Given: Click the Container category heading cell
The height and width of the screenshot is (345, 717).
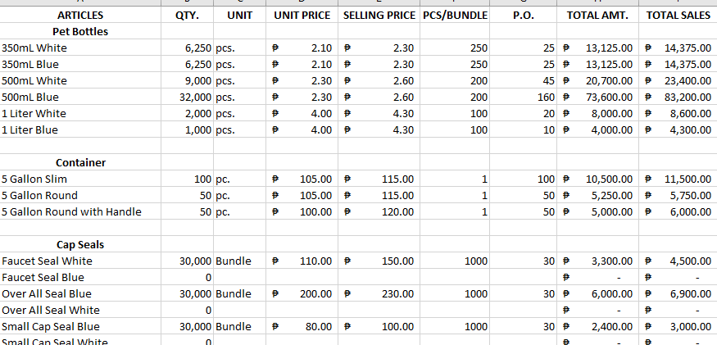Looking at the screenshot, I should click(80, 163).
